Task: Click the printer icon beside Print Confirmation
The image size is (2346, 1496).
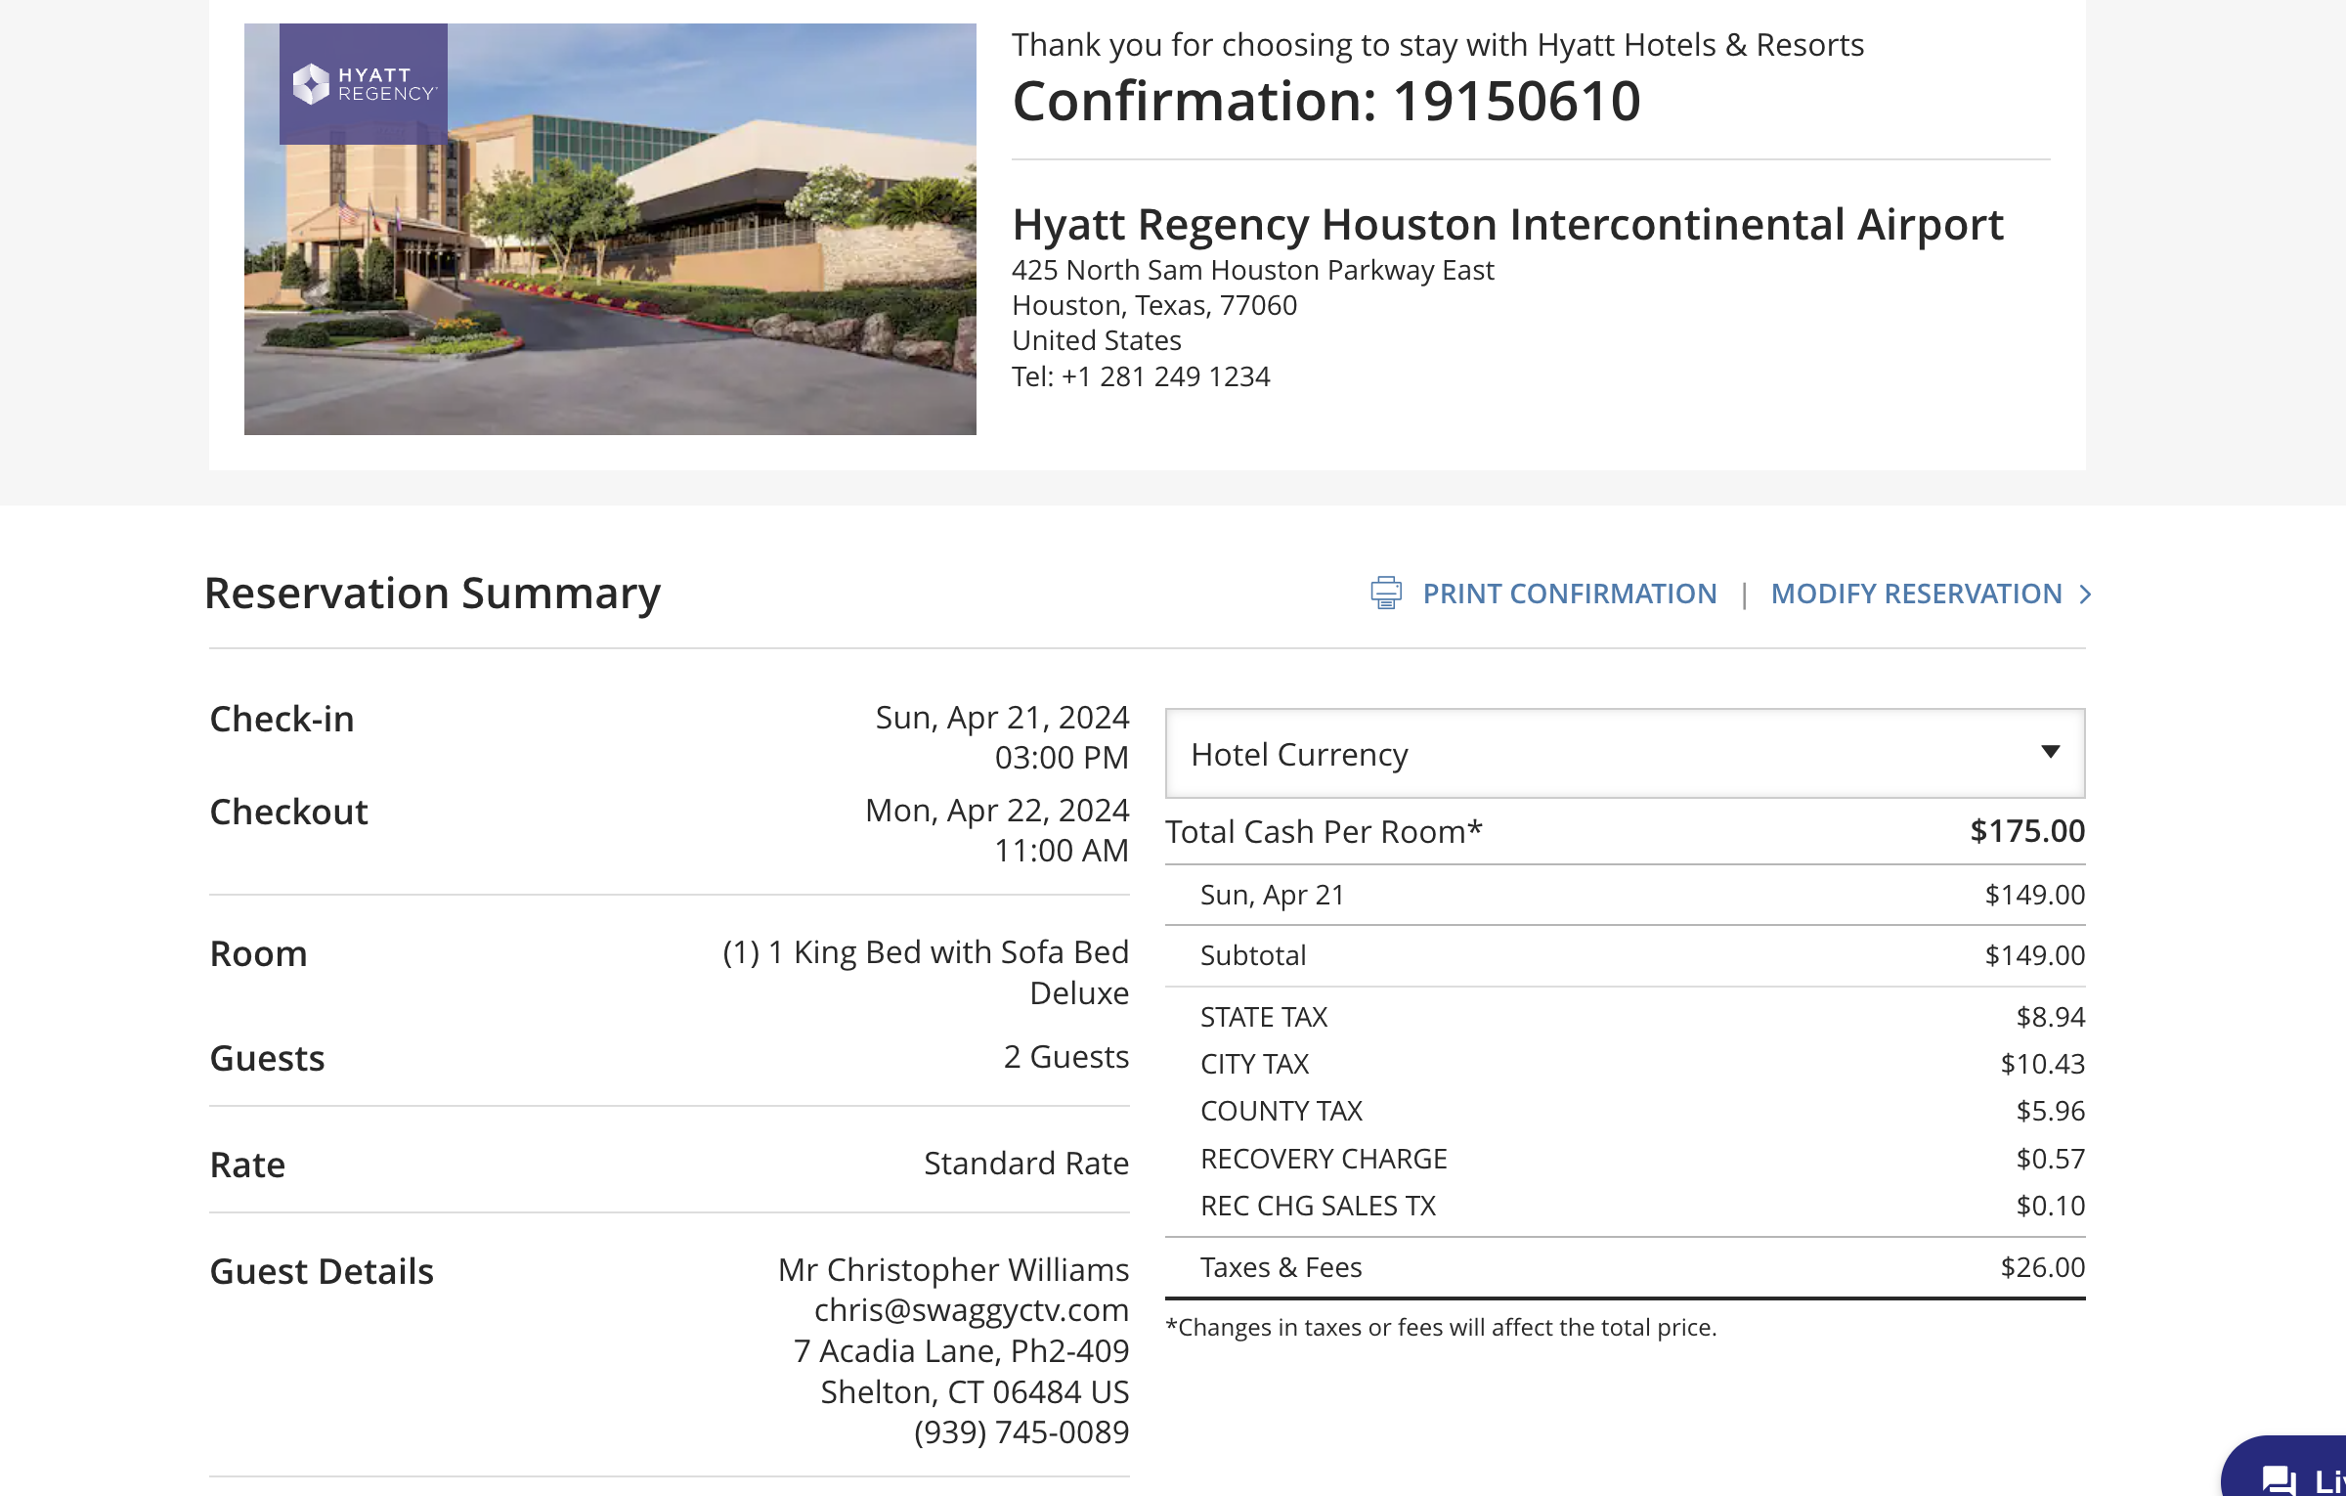Action: tap(1385, 593)
